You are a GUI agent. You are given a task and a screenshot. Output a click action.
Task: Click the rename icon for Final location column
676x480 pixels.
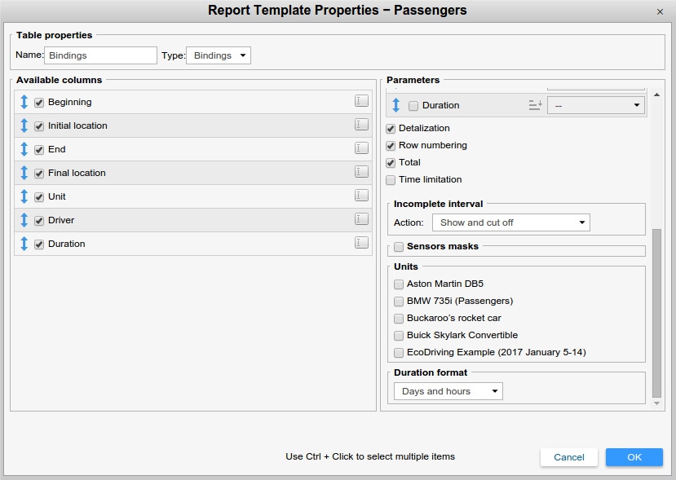(361, 172)
